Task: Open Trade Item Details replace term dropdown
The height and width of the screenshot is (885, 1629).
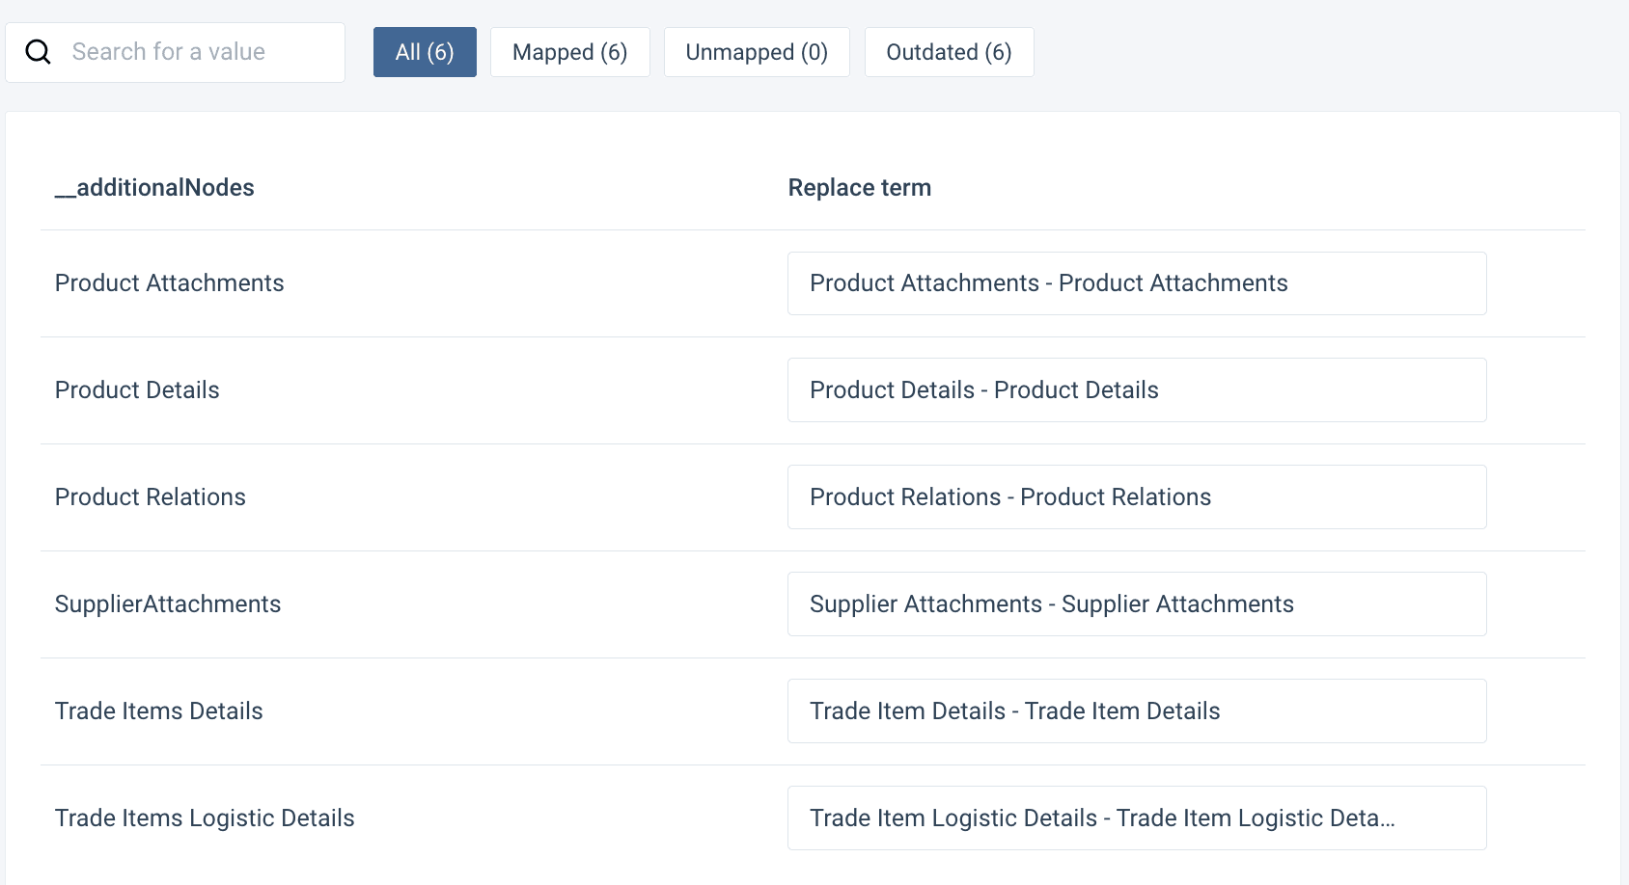Action: pyautogui.click(x=1136, y=711)
